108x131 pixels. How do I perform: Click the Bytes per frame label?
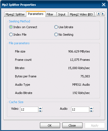click(26, 76)
